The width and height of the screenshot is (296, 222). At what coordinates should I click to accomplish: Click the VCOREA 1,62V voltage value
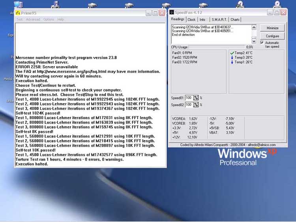[193, 119]
